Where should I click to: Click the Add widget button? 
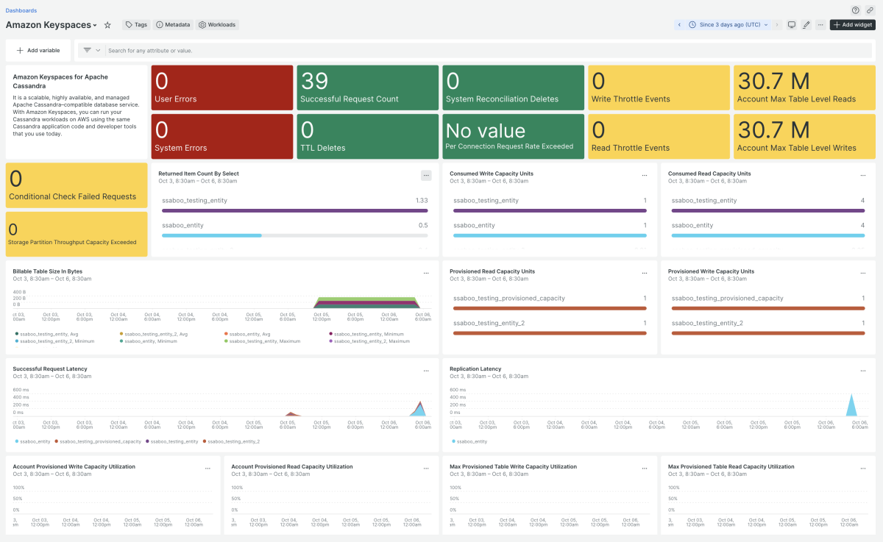tap(853, 25)
